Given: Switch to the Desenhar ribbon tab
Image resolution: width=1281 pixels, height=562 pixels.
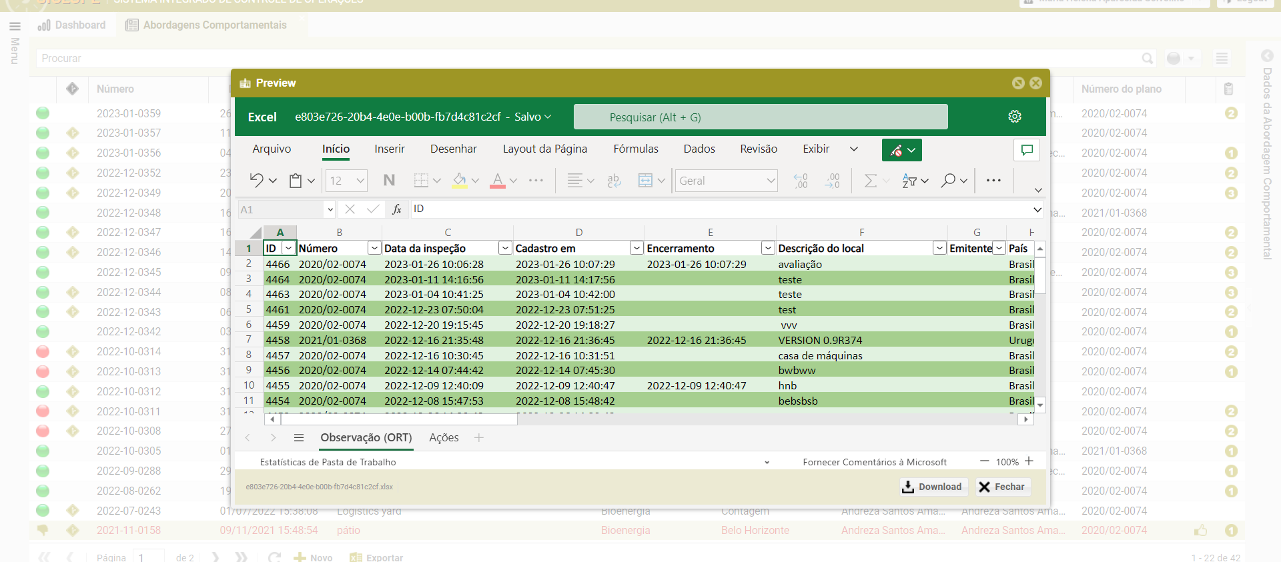Looking at the screenshot, I should [454, 149].
